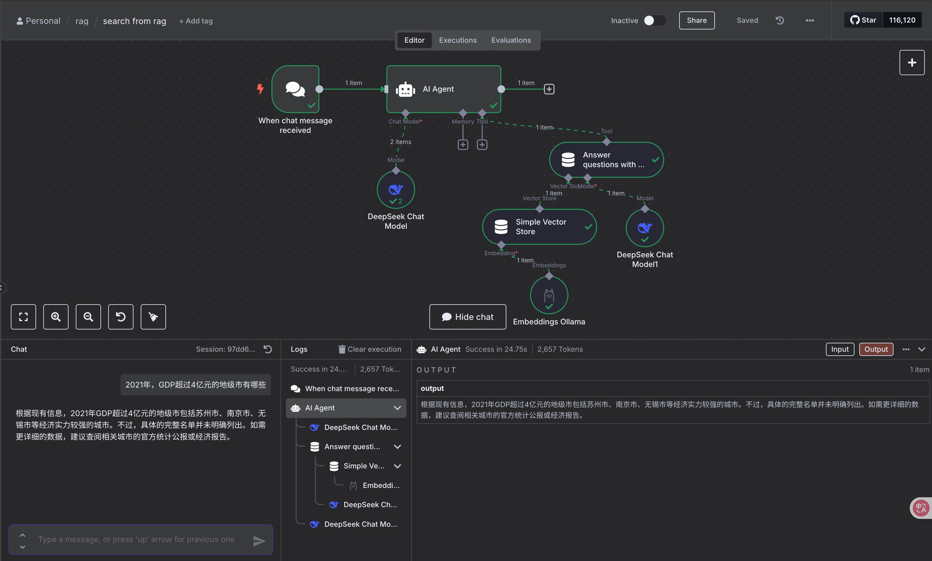Viewport: 932px width, 561px height.
Task: Click the 2,657 Tokens label in header
Action: click(x=560, y=349)
